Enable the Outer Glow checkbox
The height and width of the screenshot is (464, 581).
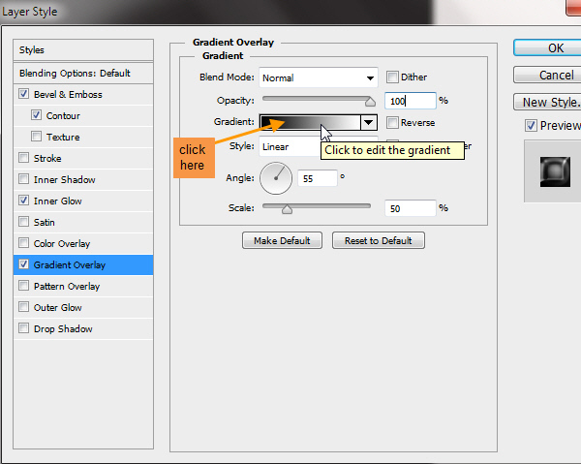tap(23, 307)
